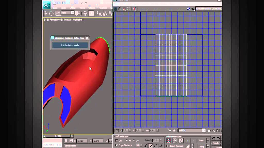Click Zoom Region tool in UV editor
264x148 pixels.
point(218,131)
